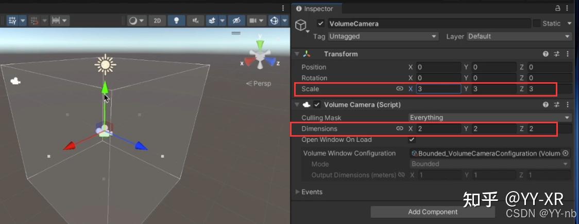Screen dimensions: 579x224
Task: Open the Volume Camera presets slider icon
Action: tap(557, 105)
